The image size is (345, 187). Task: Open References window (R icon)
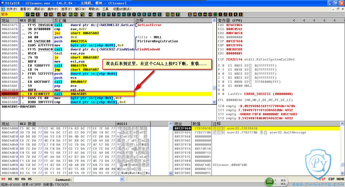[x=149, y=14]
